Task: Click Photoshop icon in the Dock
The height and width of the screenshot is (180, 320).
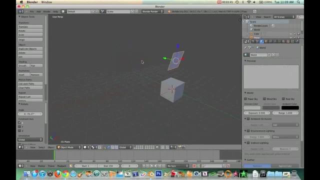Action: tap(158, 173)
